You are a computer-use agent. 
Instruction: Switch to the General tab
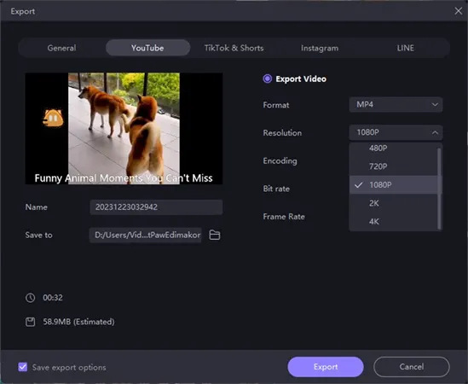(61, 48)
